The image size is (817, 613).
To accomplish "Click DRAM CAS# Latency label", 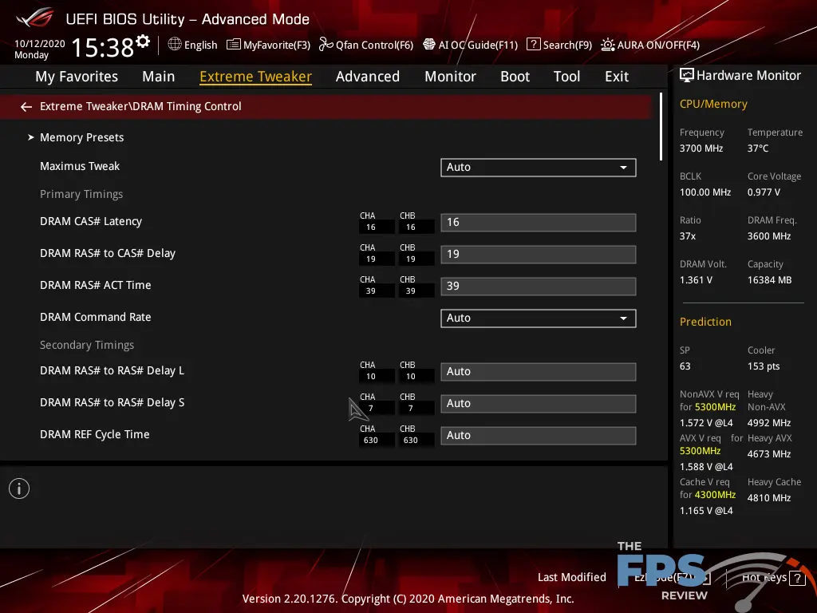I will [91, 222].
